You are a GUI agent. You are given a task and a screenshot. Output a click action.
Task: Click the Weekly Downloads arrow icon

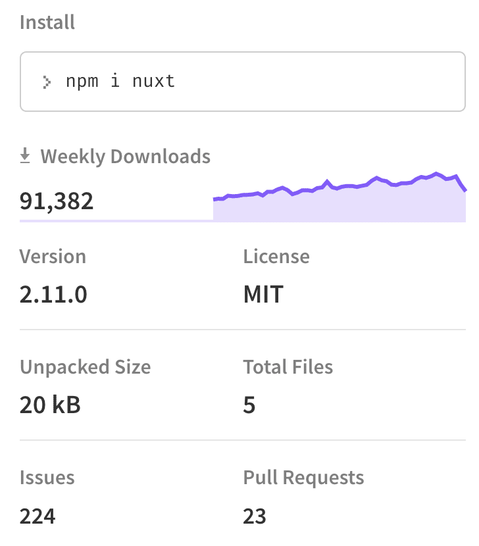point(26,156)
